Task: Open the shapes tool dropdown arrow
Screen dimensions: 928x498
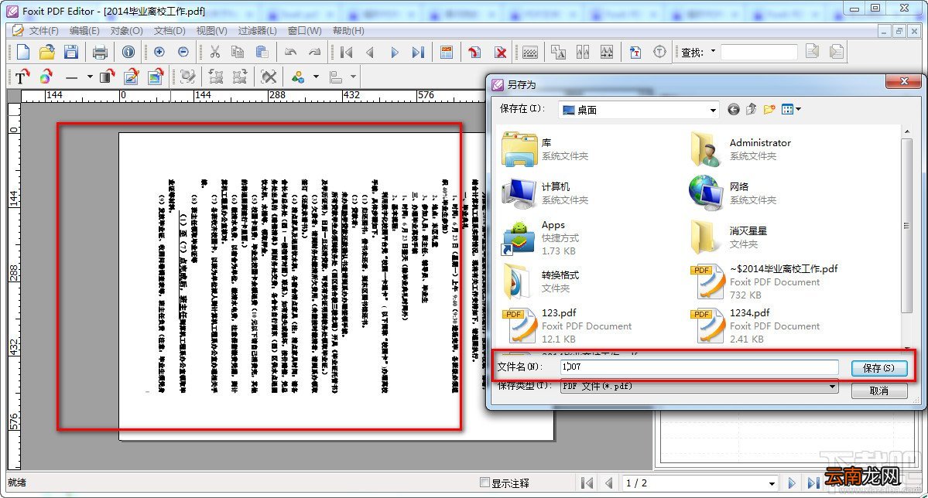Action: pos(316,77)
